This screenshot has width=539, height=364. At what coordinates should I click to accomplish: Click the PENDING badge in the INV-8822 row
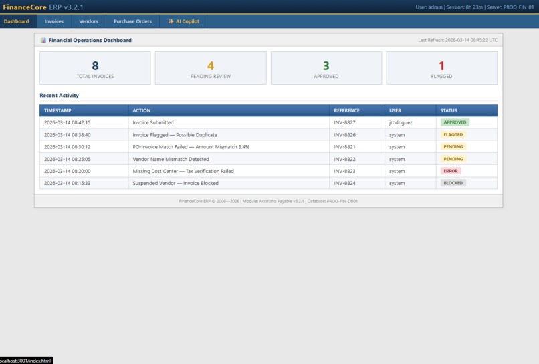coord(453,159)
